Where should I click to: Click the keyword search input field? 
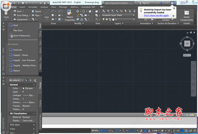(x=119, y=3)
